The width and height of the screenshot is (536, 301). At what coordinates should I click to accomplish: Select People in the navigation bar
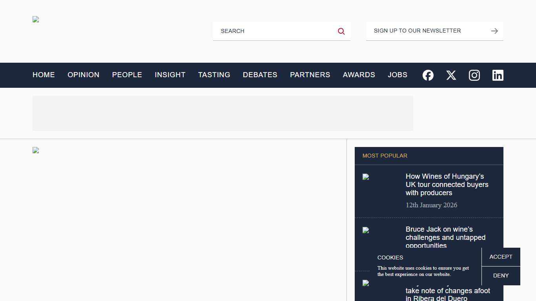coord(127,75)
